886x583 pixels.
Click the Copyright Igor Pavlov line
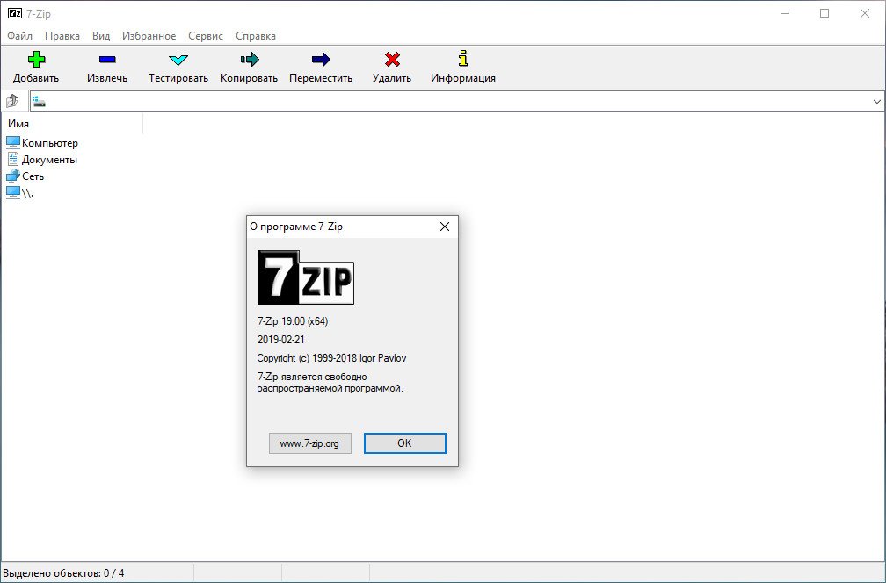pyautogui.click(x=331, y=358)
